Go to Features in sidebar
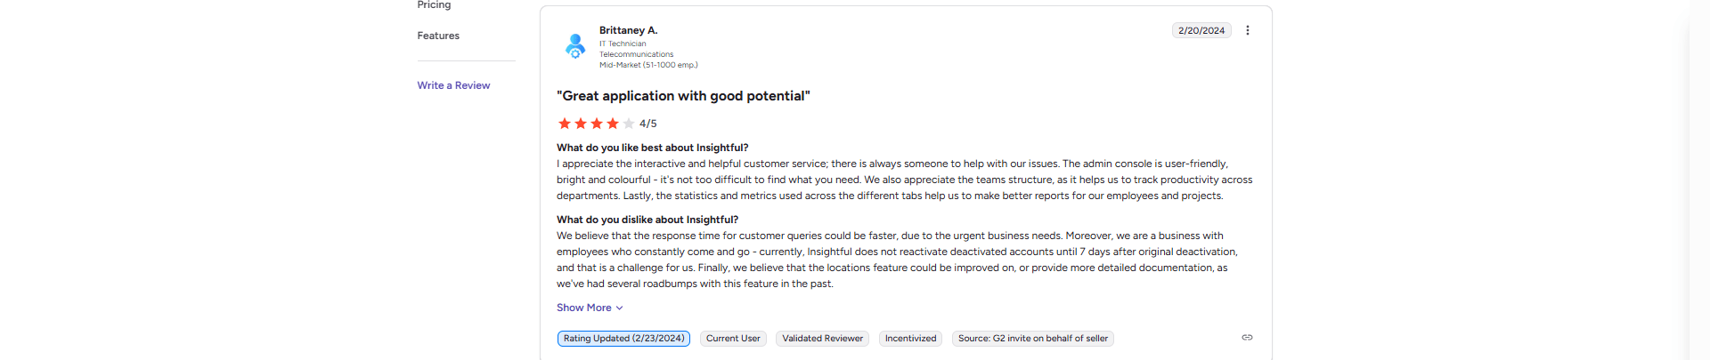Viewport: 1710px width, 360px height. point(438,36)
